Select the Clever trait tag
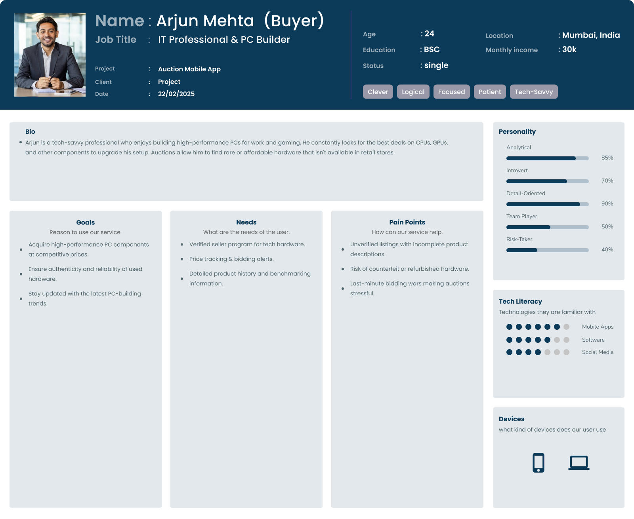The image size is (634, 519). pos(378,92)
